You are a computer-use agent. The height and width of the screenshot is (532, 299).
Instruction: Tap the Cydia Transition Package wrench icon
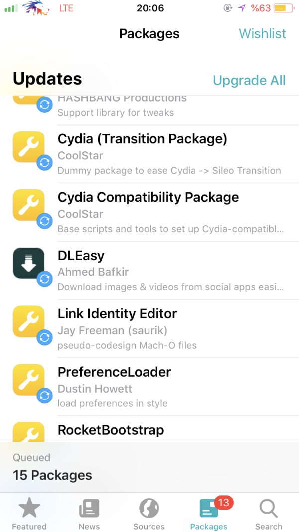[28, 145]
